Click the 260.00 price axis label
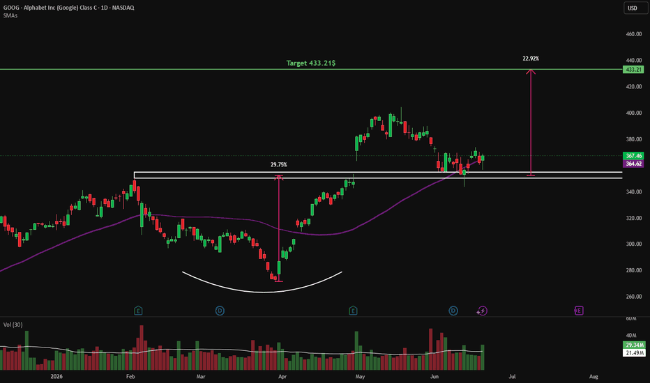 tap(634, 297)
